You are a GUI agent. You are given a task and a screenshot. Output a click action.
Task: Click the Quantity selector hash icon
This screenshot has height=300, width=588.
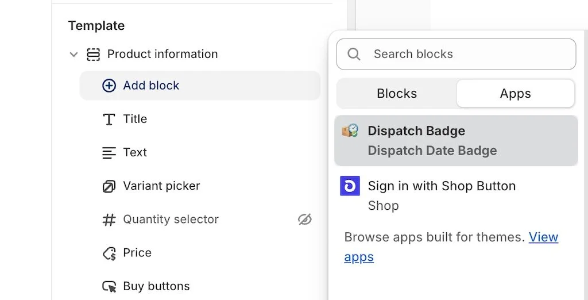[x=109, y=220]
